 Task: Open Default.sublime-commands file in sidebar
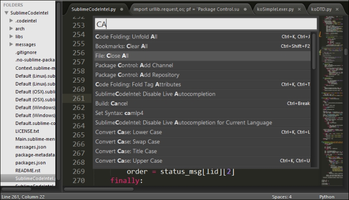click(35, 123)
